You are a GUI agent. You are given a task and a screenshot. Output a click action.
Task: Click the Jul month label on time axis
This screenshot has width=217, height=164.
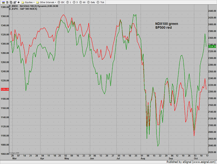point(118,159)
